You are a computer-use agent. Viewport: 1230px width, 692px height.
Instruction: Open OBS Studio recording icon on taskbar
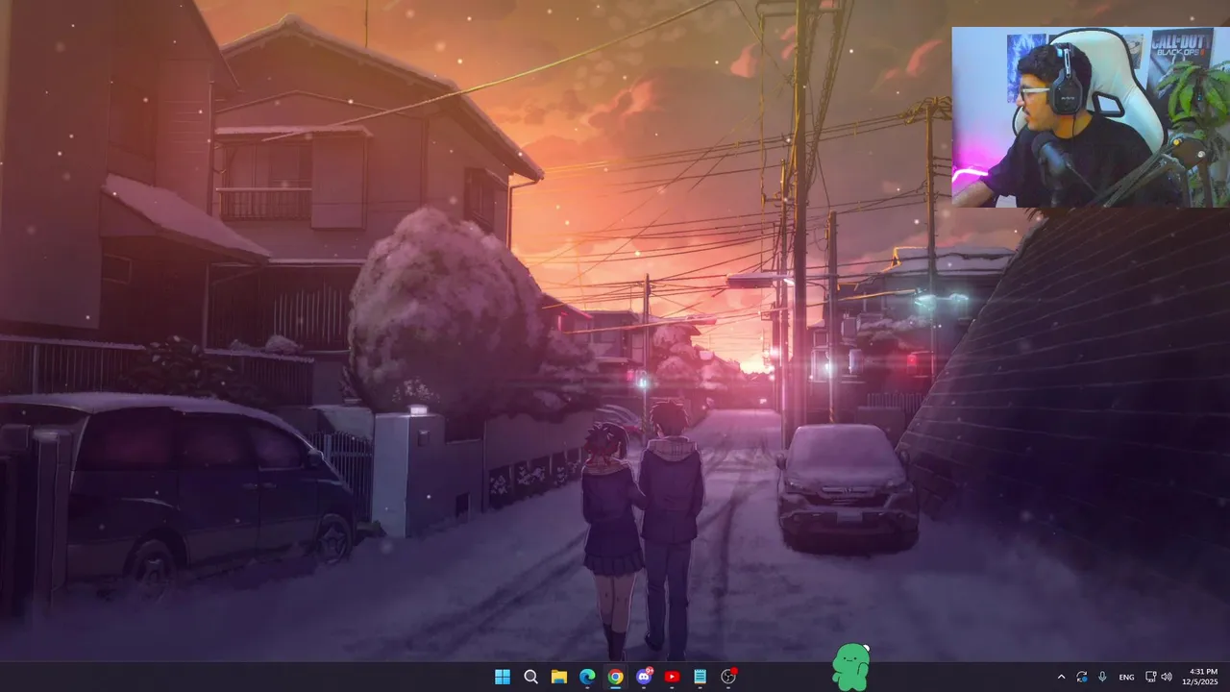(x=728, y=677)
